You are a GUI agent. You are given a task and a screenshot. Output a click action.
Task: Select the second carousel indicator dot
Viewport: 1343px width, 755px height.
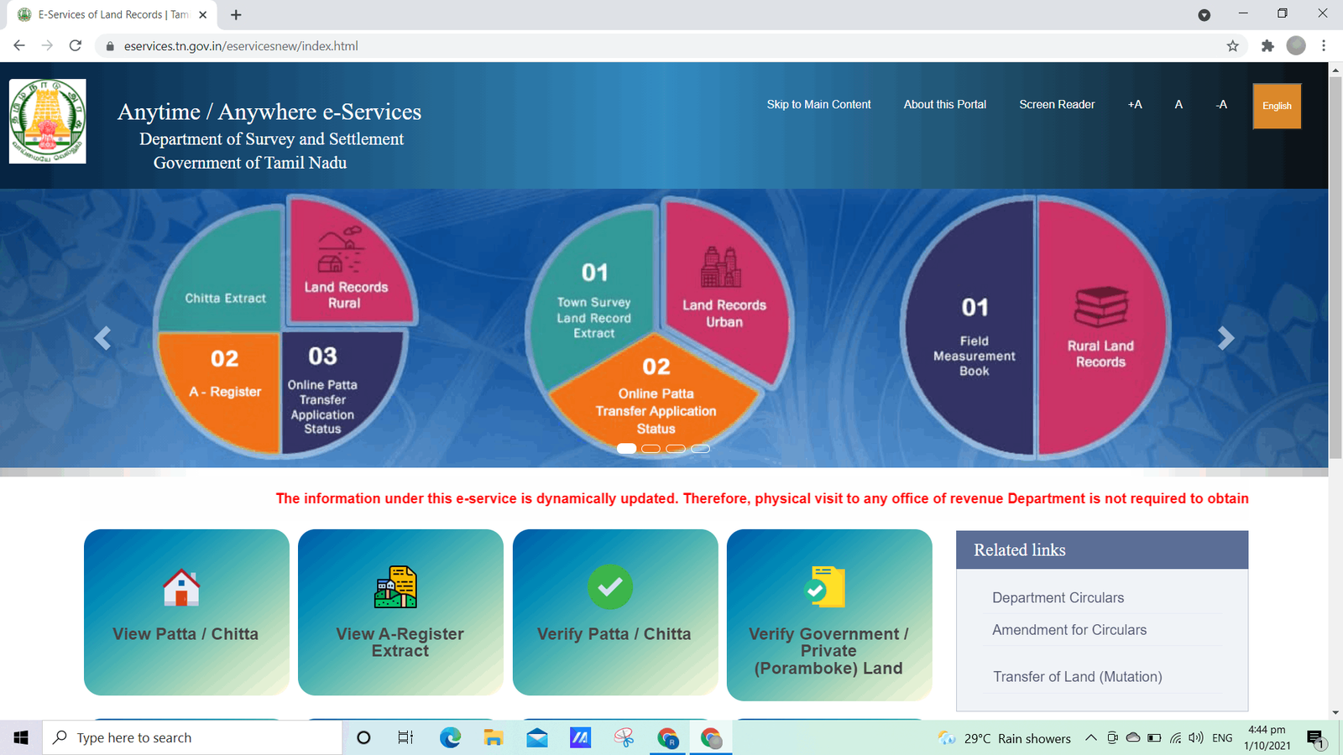point(651,449)
